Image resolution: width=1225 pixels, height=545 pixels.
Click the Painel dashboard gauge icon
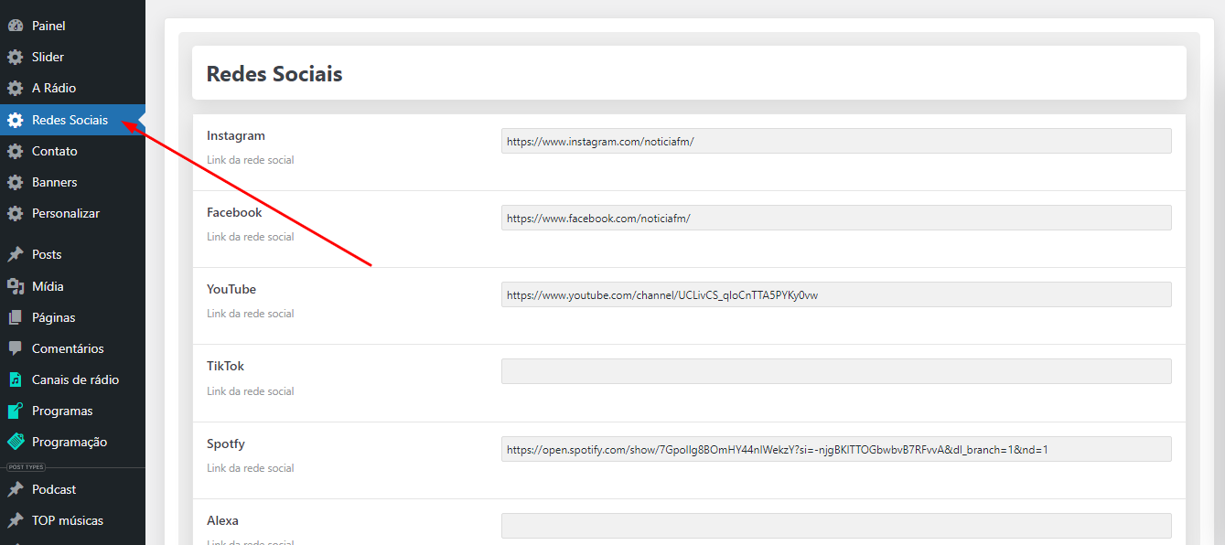15,26
